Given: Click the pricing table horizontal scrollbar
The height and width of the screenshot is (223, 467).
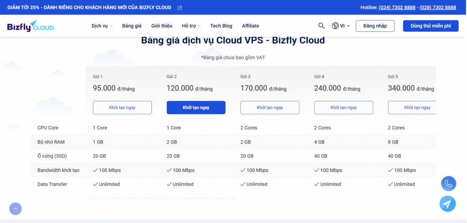Looking at the screenshot, I should coord(161,198).
